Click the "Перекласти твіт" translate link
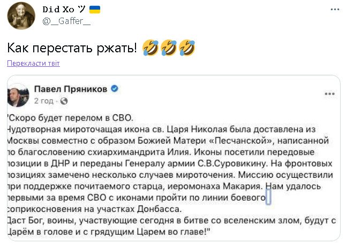This screenshot has height=245, width=346. coord(33,64)
